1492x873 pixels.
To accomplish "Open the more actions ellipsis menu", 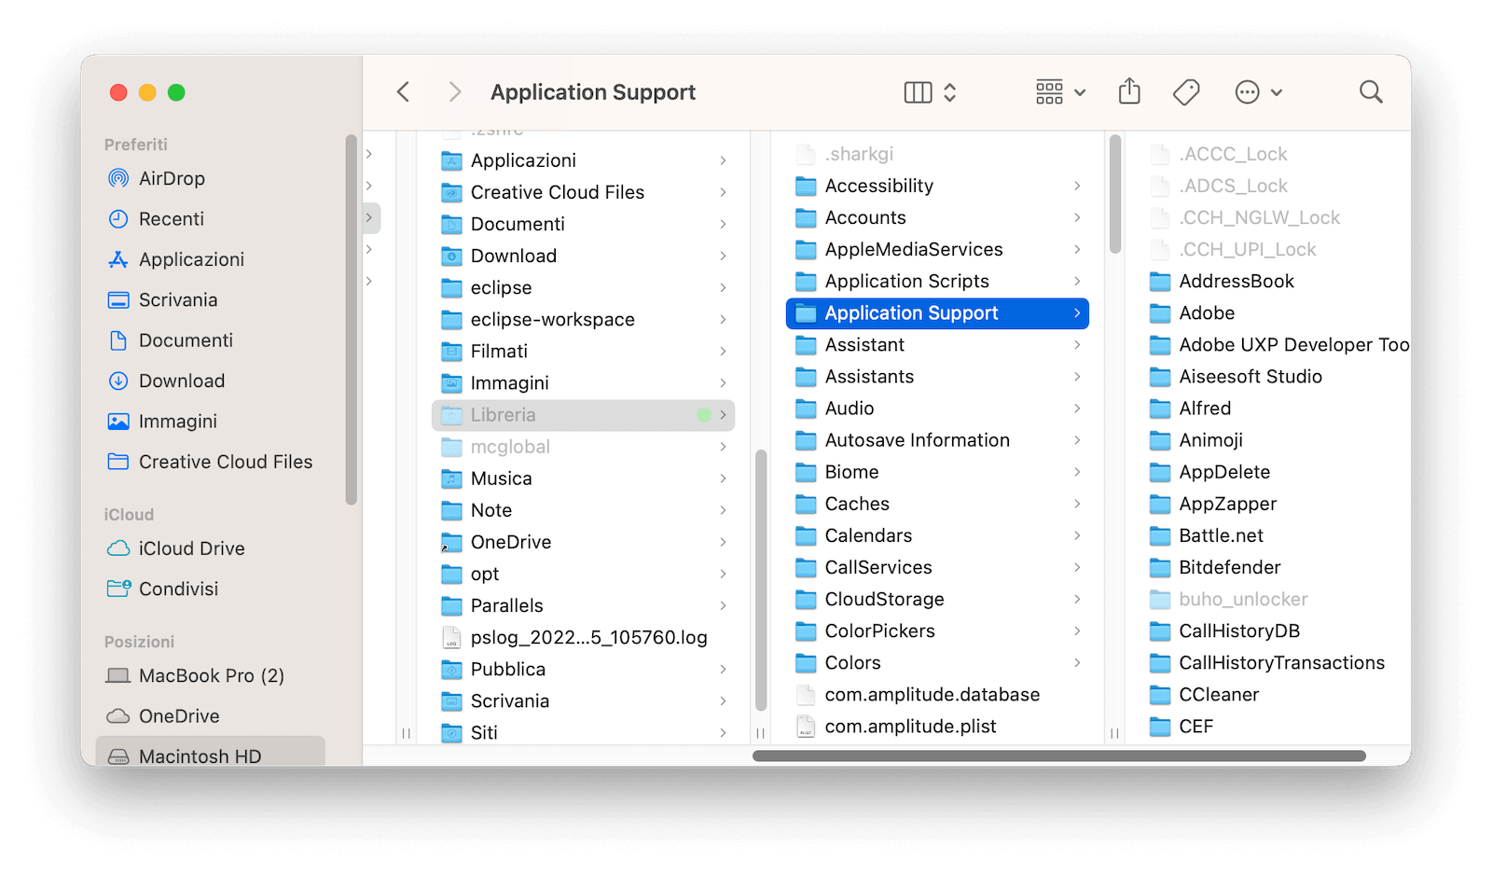I will (1258, 91).
